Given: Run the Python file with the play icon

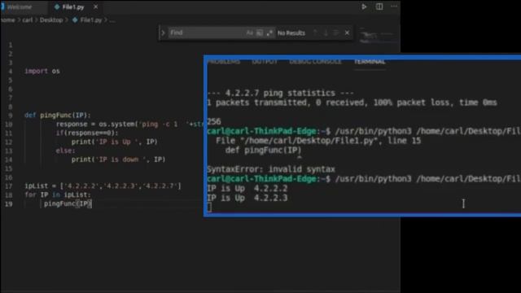Looking at the screenshot, I should (x=364, y=7).
